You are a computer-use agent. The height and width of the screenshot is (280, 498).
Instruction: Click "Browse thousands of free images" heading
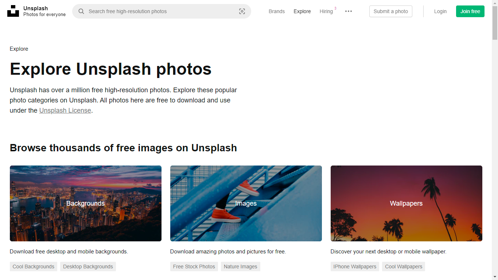tap(123, 148)
